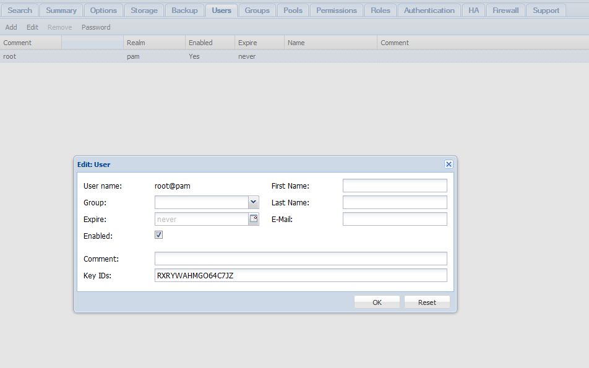The image size is (589, 368).
Task: Click the Password toolbar button
Action: pyautogui.click(x=96, y=27)
